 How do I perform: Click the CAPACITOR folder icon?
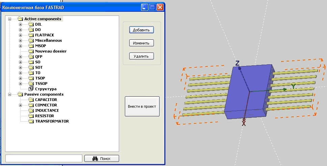[31, 100]
